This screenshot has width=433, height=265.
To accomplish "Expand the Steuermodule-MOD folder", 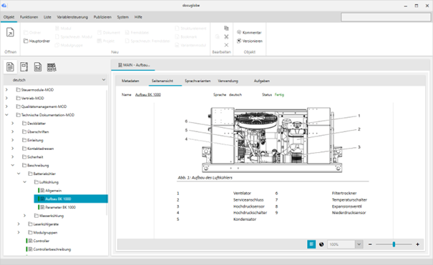I will (x=6, y=90).
